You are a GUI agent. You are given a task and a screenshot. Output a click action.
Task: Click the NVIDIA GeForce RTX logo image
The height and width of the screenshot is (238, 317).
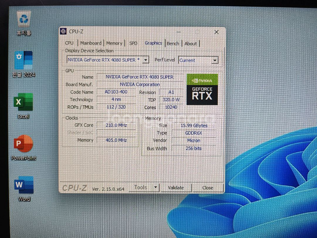pyautogui.click(x=202, y=89)
